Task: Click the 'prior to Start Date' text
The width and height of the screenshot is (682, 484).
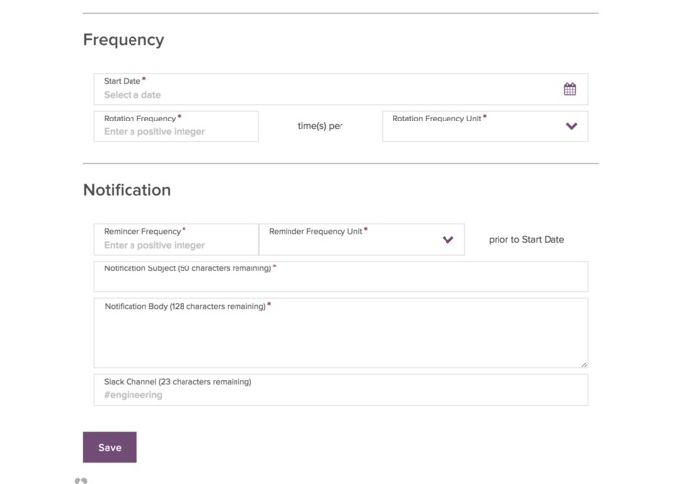Action: 526,240
